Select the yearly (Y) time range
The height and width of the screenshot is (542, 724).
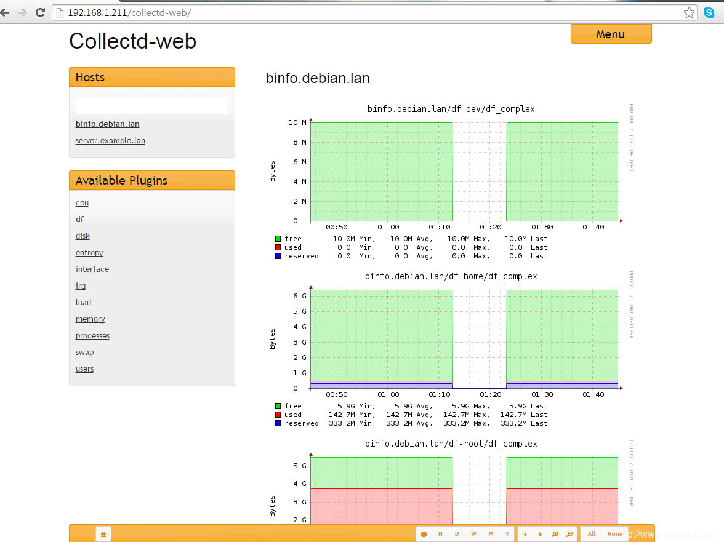pos(507,534)
